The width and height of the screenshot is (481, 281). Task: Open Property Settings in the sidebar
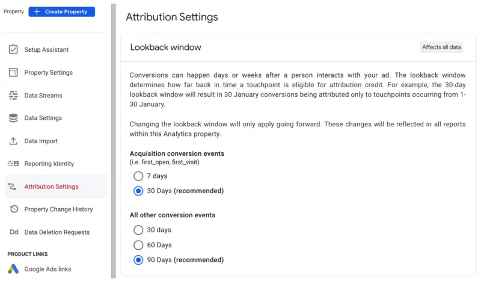[x=48, y=72]
